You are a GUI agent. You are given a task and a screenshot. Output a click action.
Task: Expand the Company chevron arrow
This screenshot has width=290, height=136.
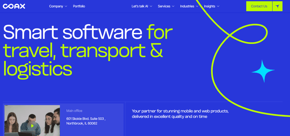pyautogui.click(x=66, y=6)
